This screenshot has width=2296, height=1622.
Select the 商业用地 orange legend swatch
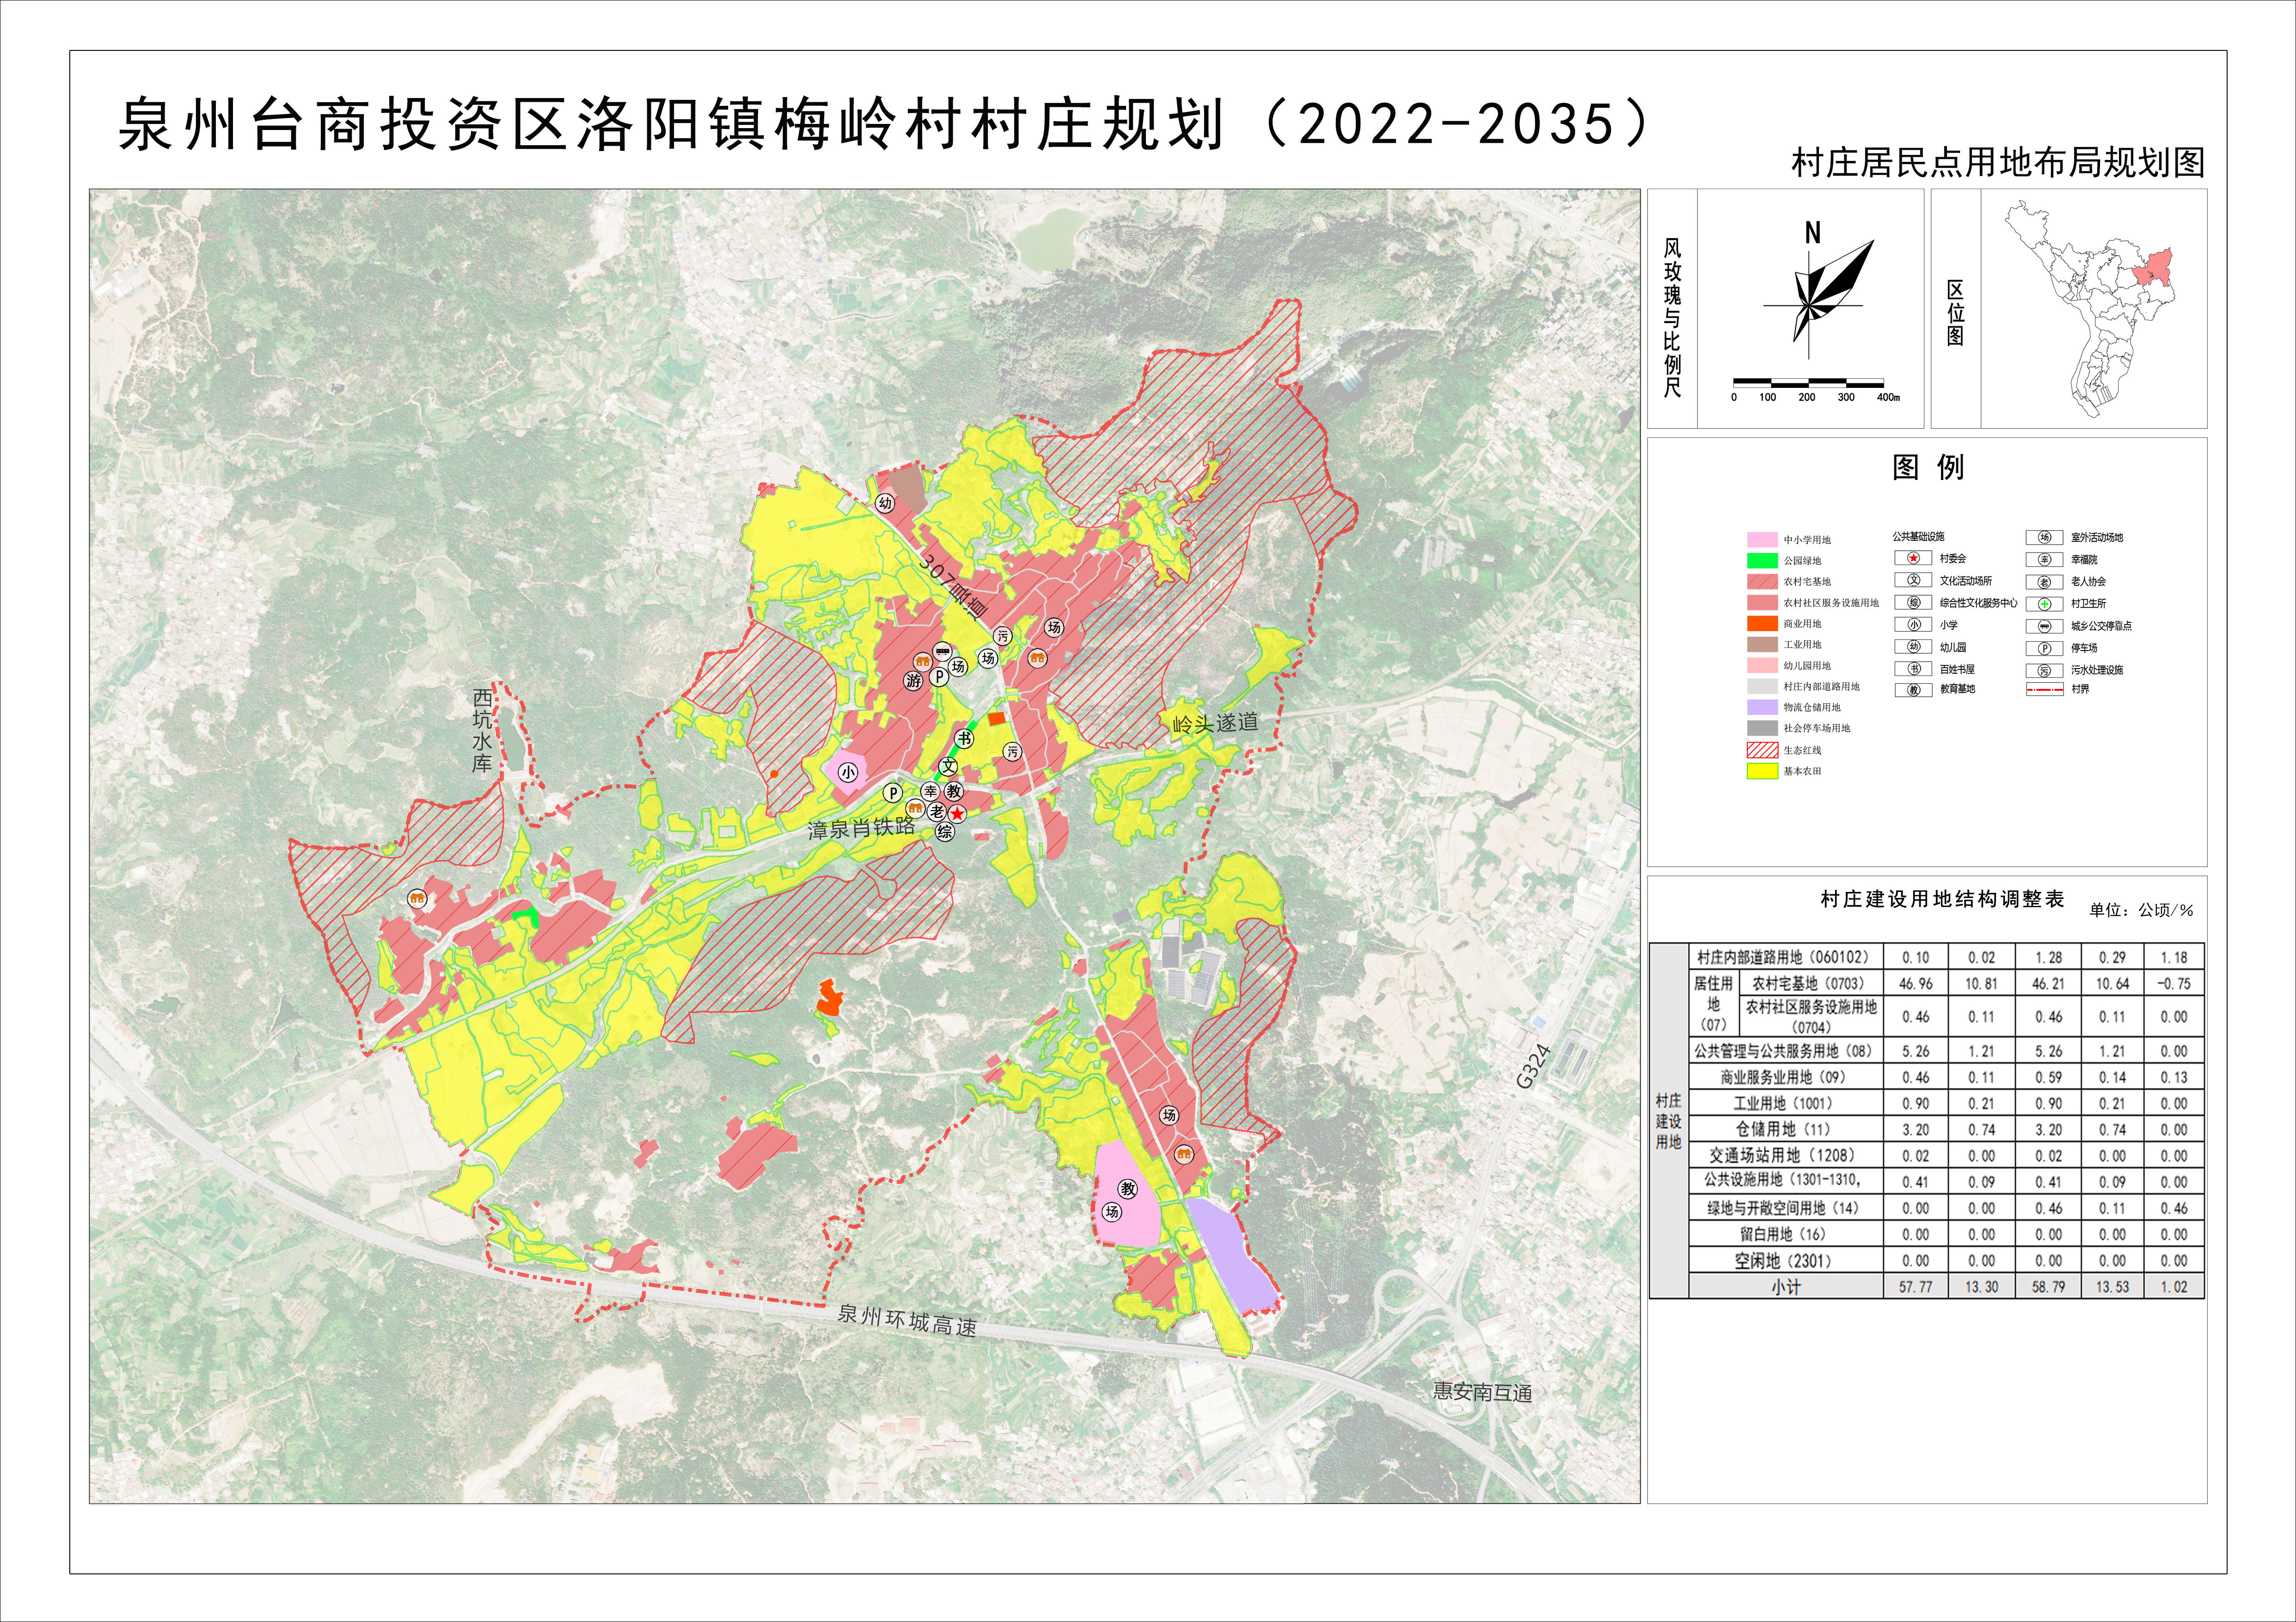1762,624
